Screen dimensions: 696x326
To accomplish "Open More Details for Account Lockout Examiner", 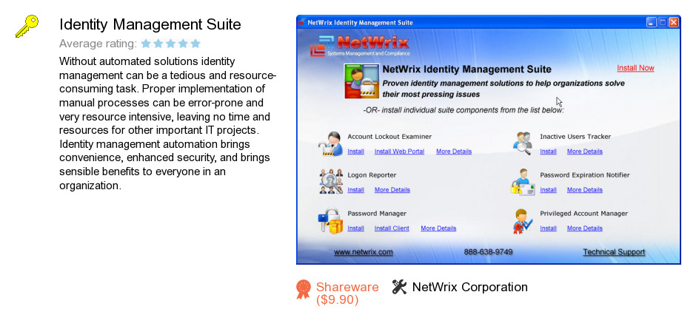I will click(x=454, y=152).
